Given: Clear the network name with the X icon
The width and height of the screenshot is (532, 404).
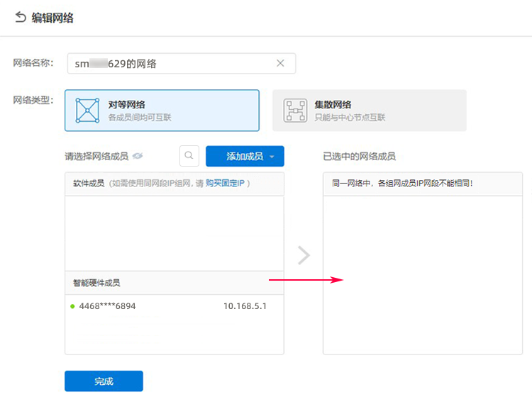Looking at the screenshot, I should (x=280, y=63).
